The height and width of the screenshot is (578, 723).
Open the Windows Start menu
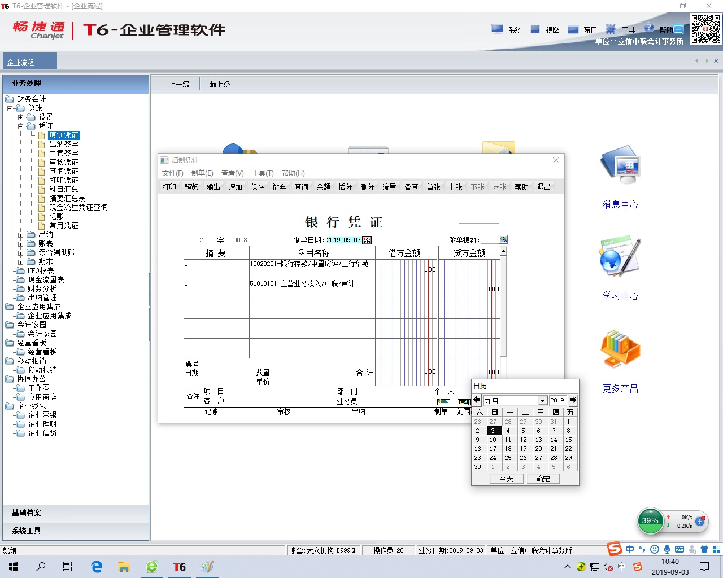coord(14,567)
